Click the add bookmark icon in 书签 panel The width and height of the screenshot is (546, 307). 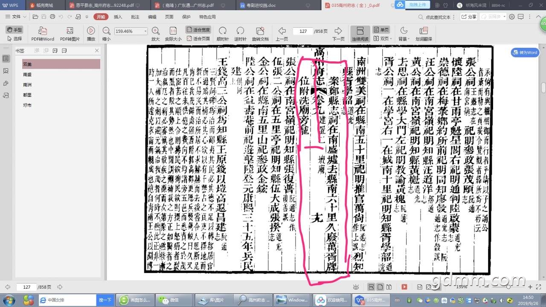click(x=55, y=50)
